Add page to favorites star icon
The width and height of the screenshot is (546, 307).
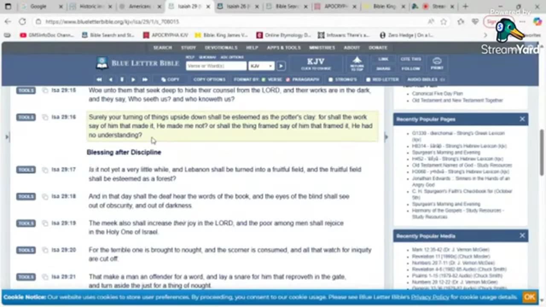pos(444,21)
